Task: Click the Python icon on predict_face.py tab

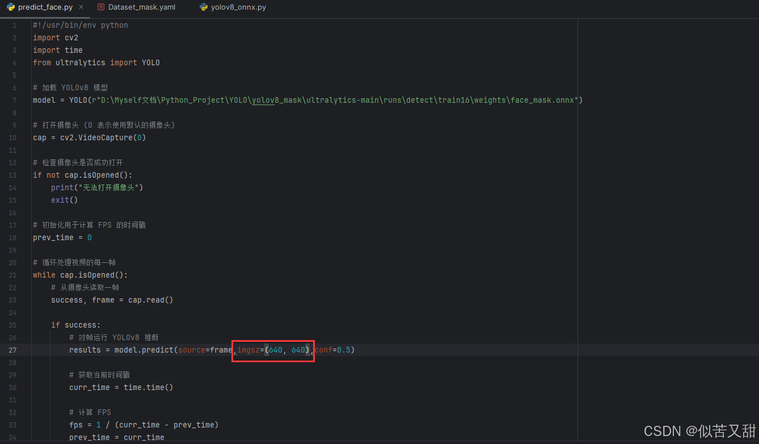Action: tap(11, 7)
